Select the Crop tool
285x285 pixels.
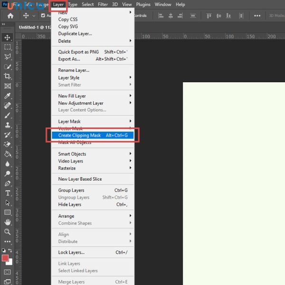8,76
